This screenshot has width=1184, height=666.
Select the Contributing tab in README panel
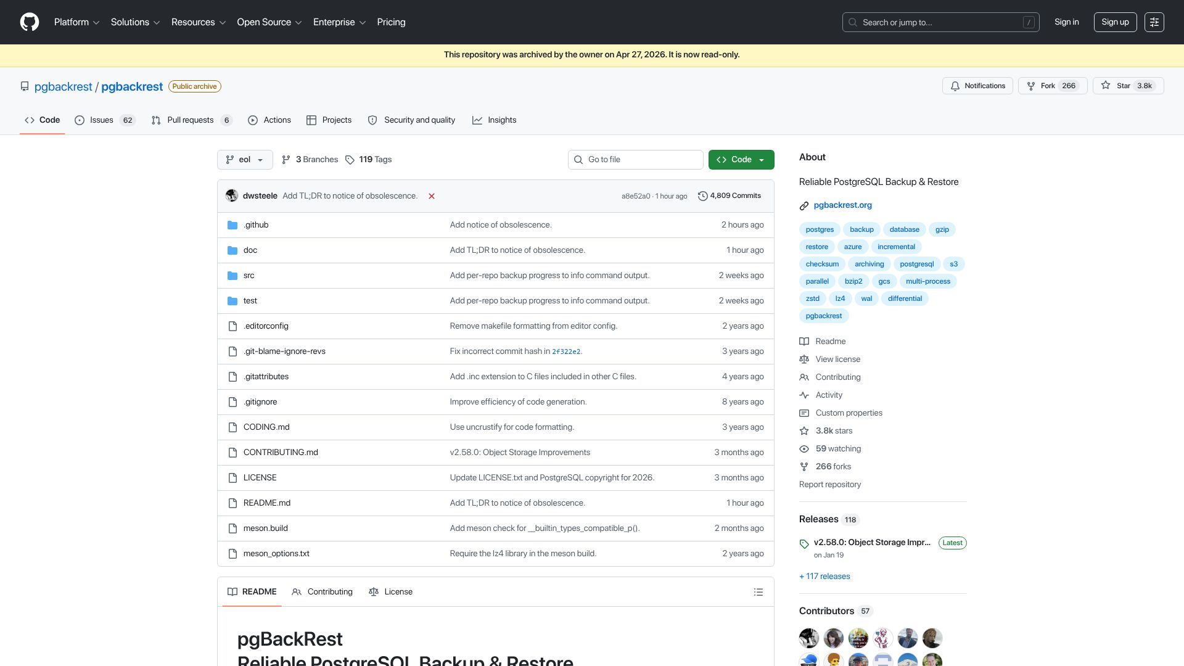point(322,592)
